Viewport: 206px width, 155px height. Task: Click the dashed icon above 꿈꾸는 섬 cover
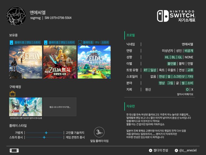click(80, 43)
